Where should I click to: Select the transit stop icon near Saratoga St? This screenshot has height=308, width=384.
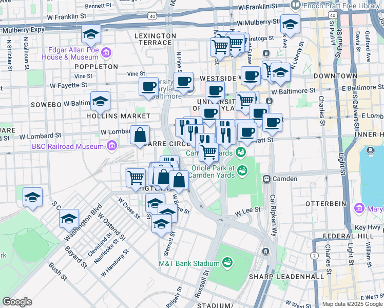266,53
